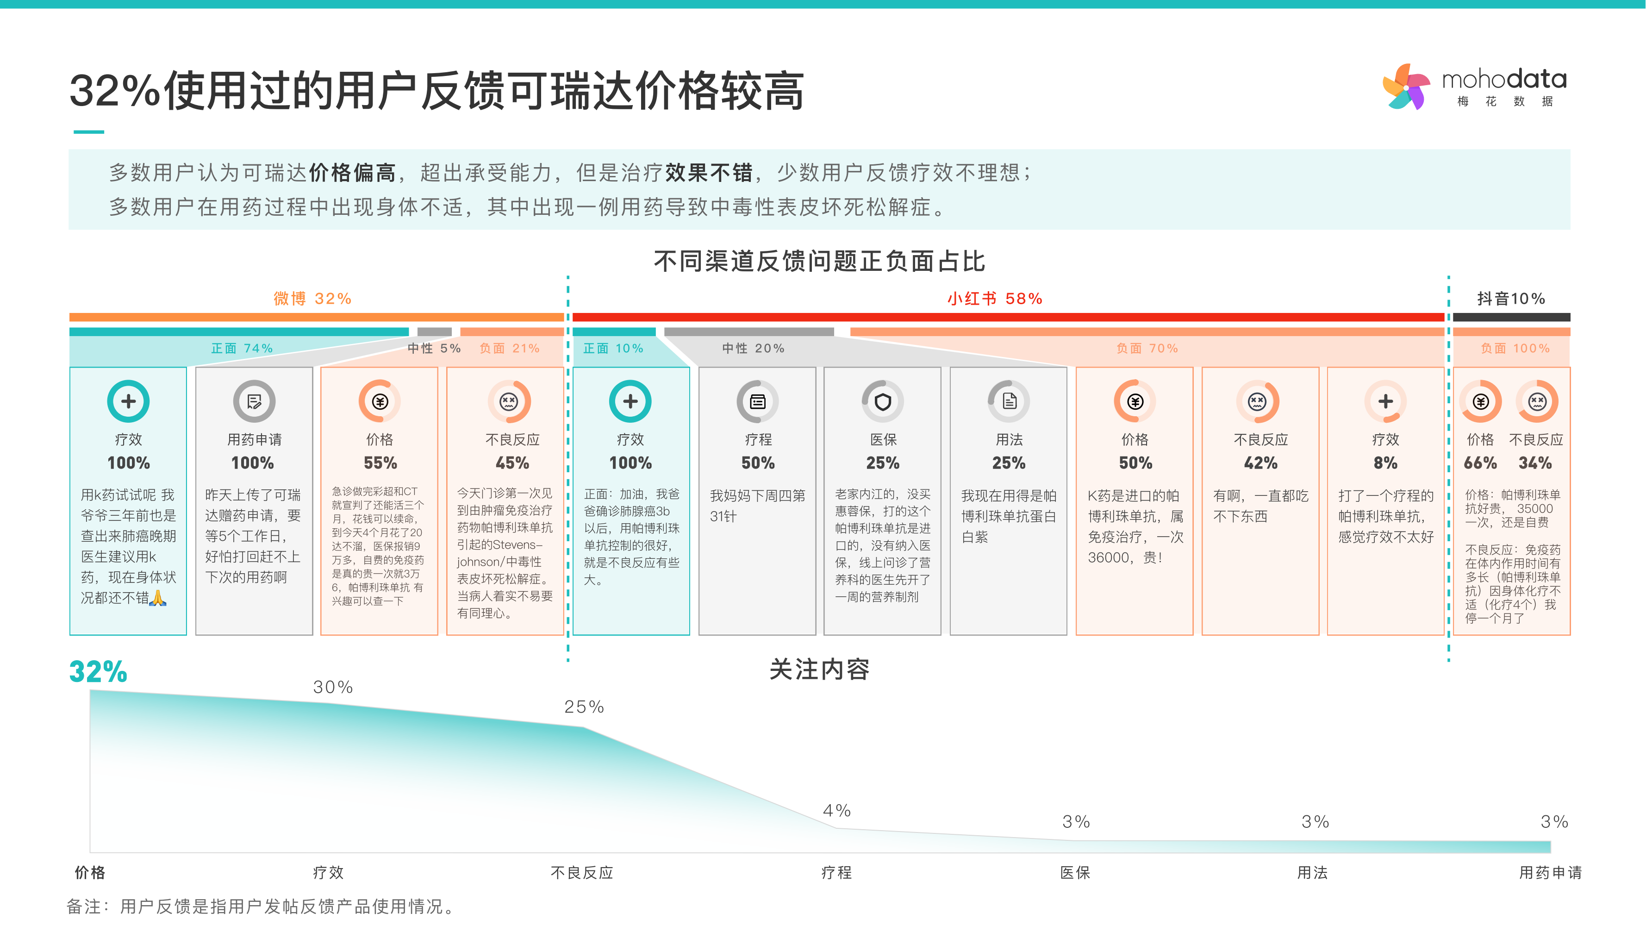Click the quote starting 打了一个疗程的
Image resolution: width=1646 pixels, height=926 pixels.
click(1386, 516)
